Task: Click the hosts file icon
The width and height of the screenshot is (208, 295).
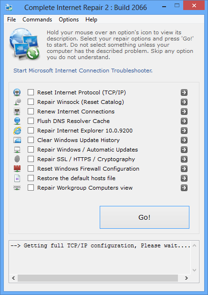Action: click(x=17, y=178)
